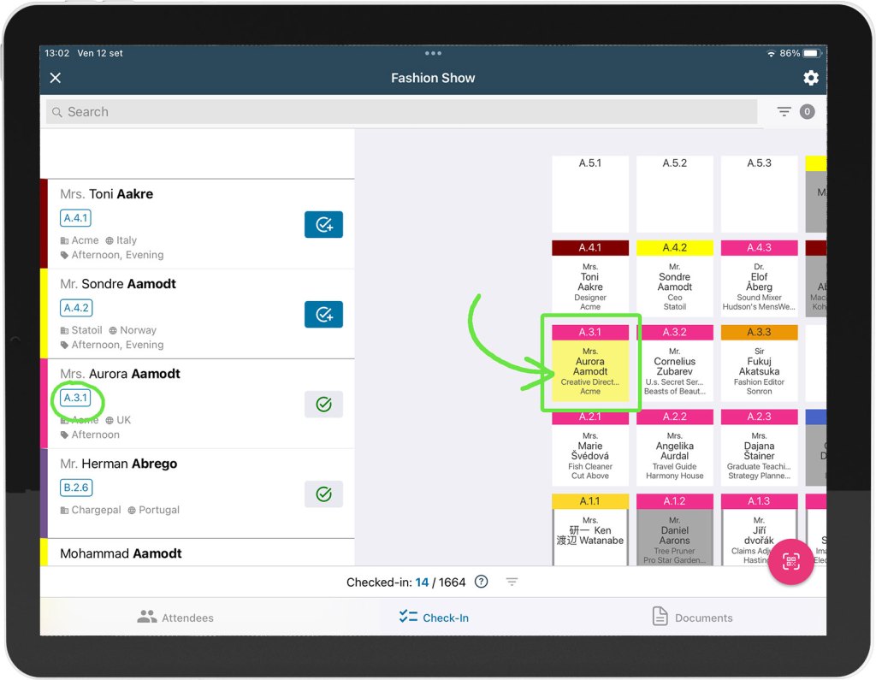Check in Mr. Sondre Aamodt
This screenshot has height=680, width=876.
[323, 315]
